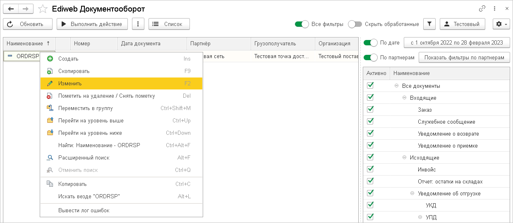Collapse the Входящие tree node

404,98
